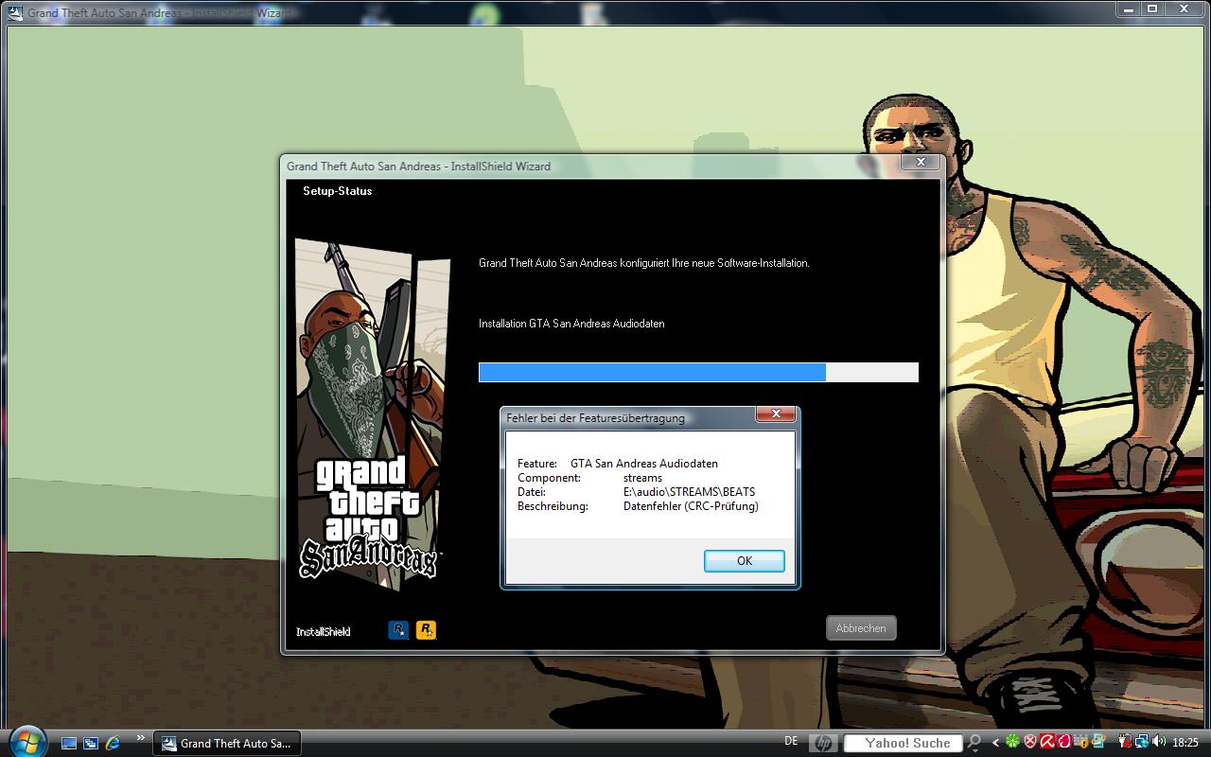Open the red swirl tray icon
The height and width of the screenshot is (757, 1211).
(x=1064, y=743)
